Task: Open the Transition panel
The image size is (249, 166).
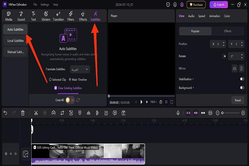Action: tap(58, 16)
